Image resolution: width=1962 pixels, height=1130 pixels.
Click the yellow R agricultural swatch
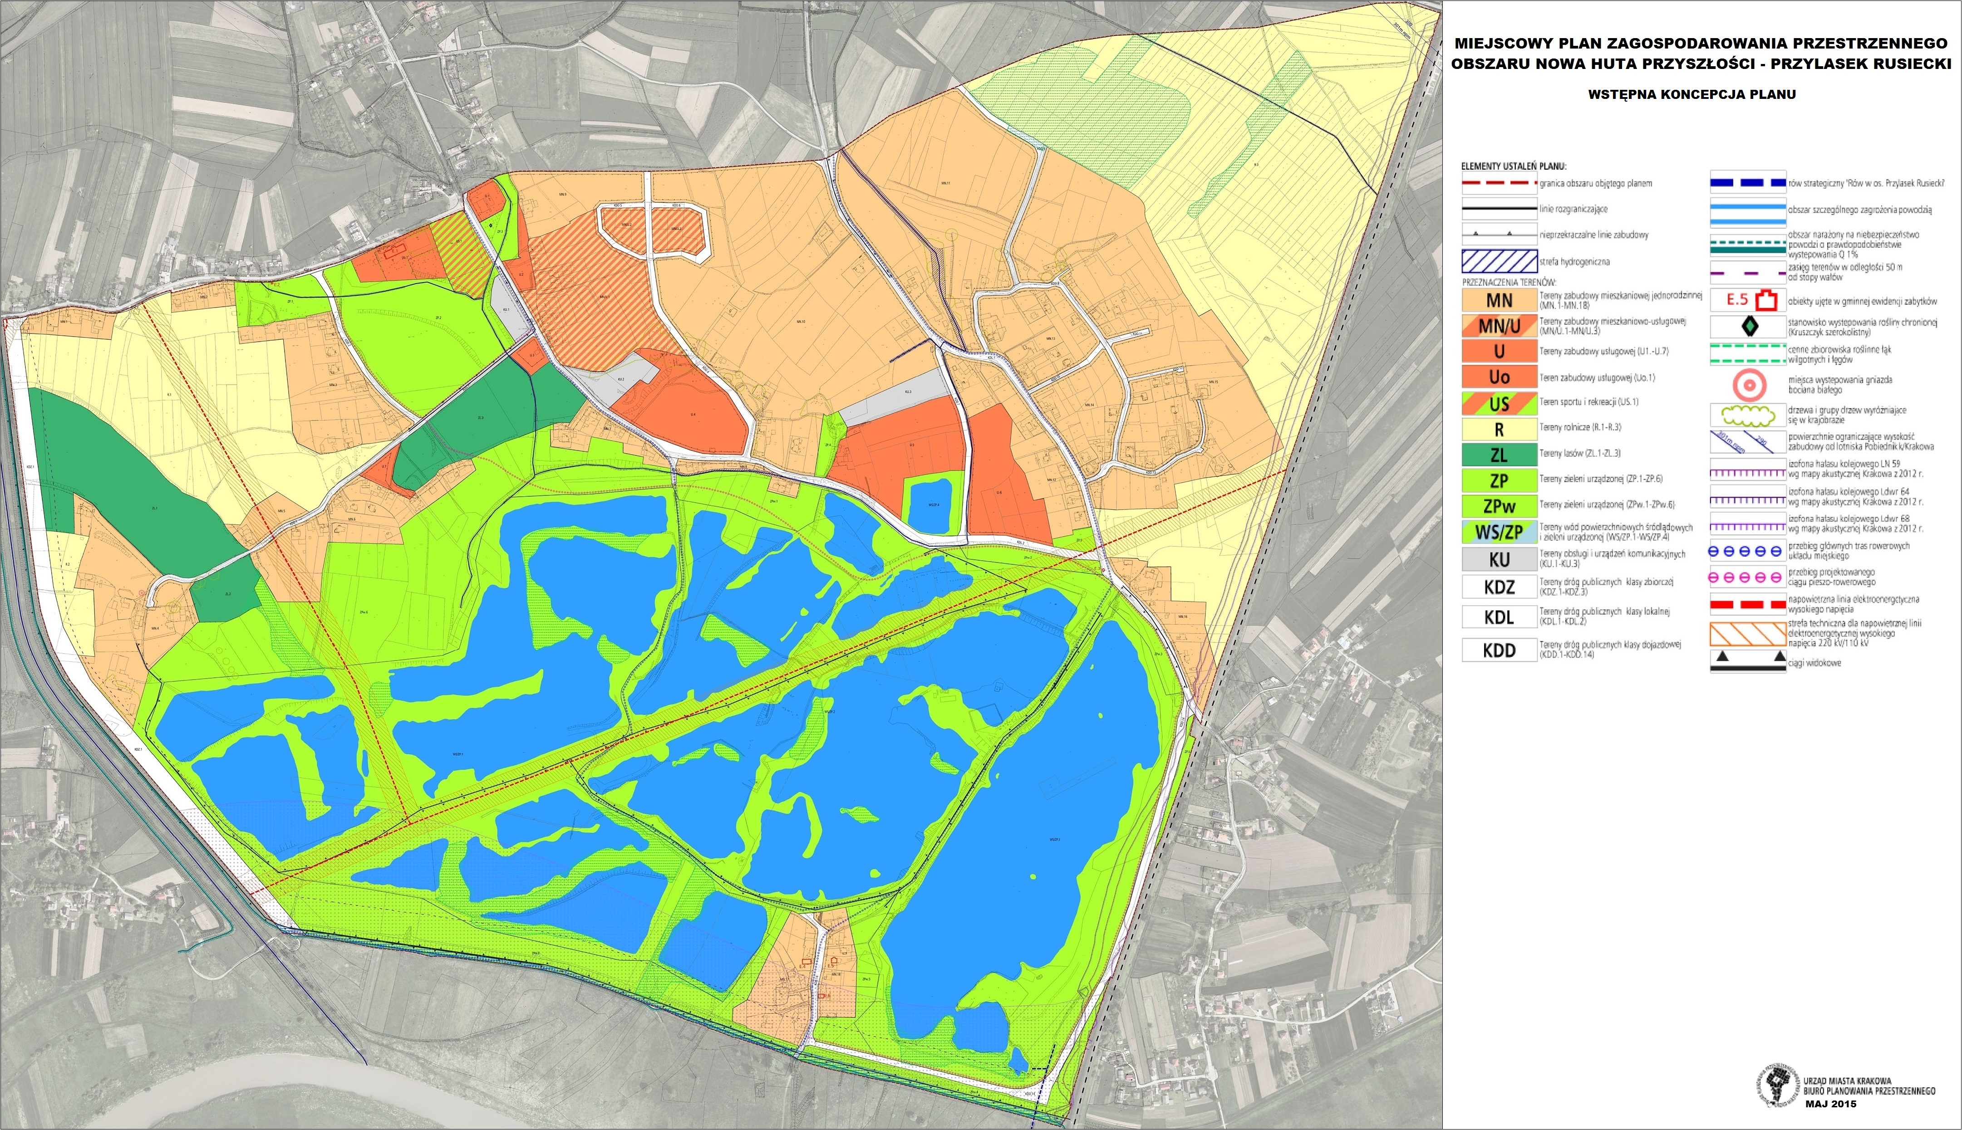point(1499,429)
